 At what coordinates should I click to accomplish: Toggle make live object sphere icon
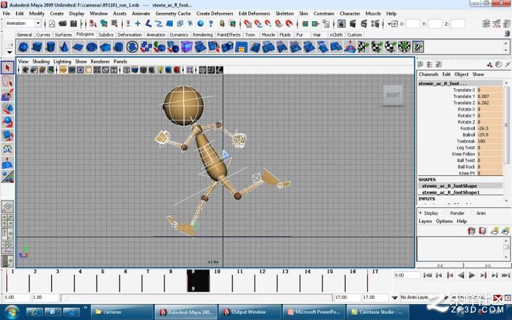[x=289, y=24]
